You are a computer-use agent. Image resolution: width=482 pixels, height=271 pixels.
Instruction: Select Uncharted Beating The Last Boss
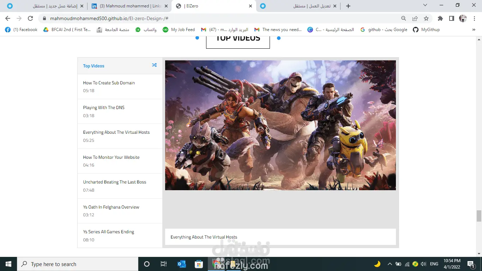120,186
